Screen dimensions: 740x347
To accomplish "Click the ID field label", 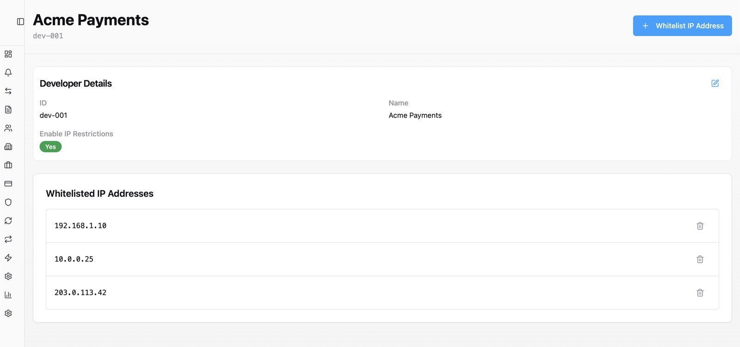I will tap(43, 103).
